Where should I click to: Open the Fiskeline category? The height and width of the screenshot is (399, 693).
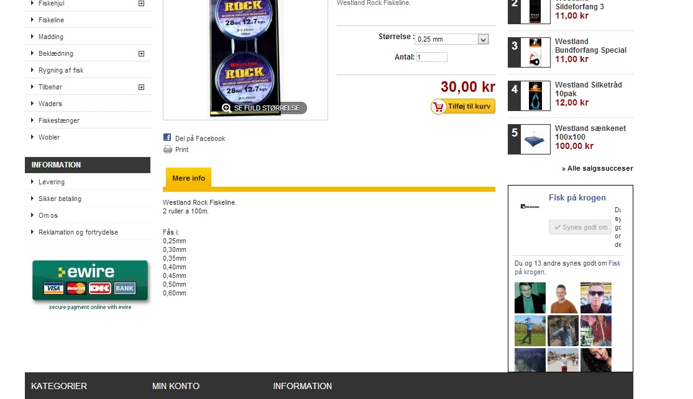click(51, 20)
